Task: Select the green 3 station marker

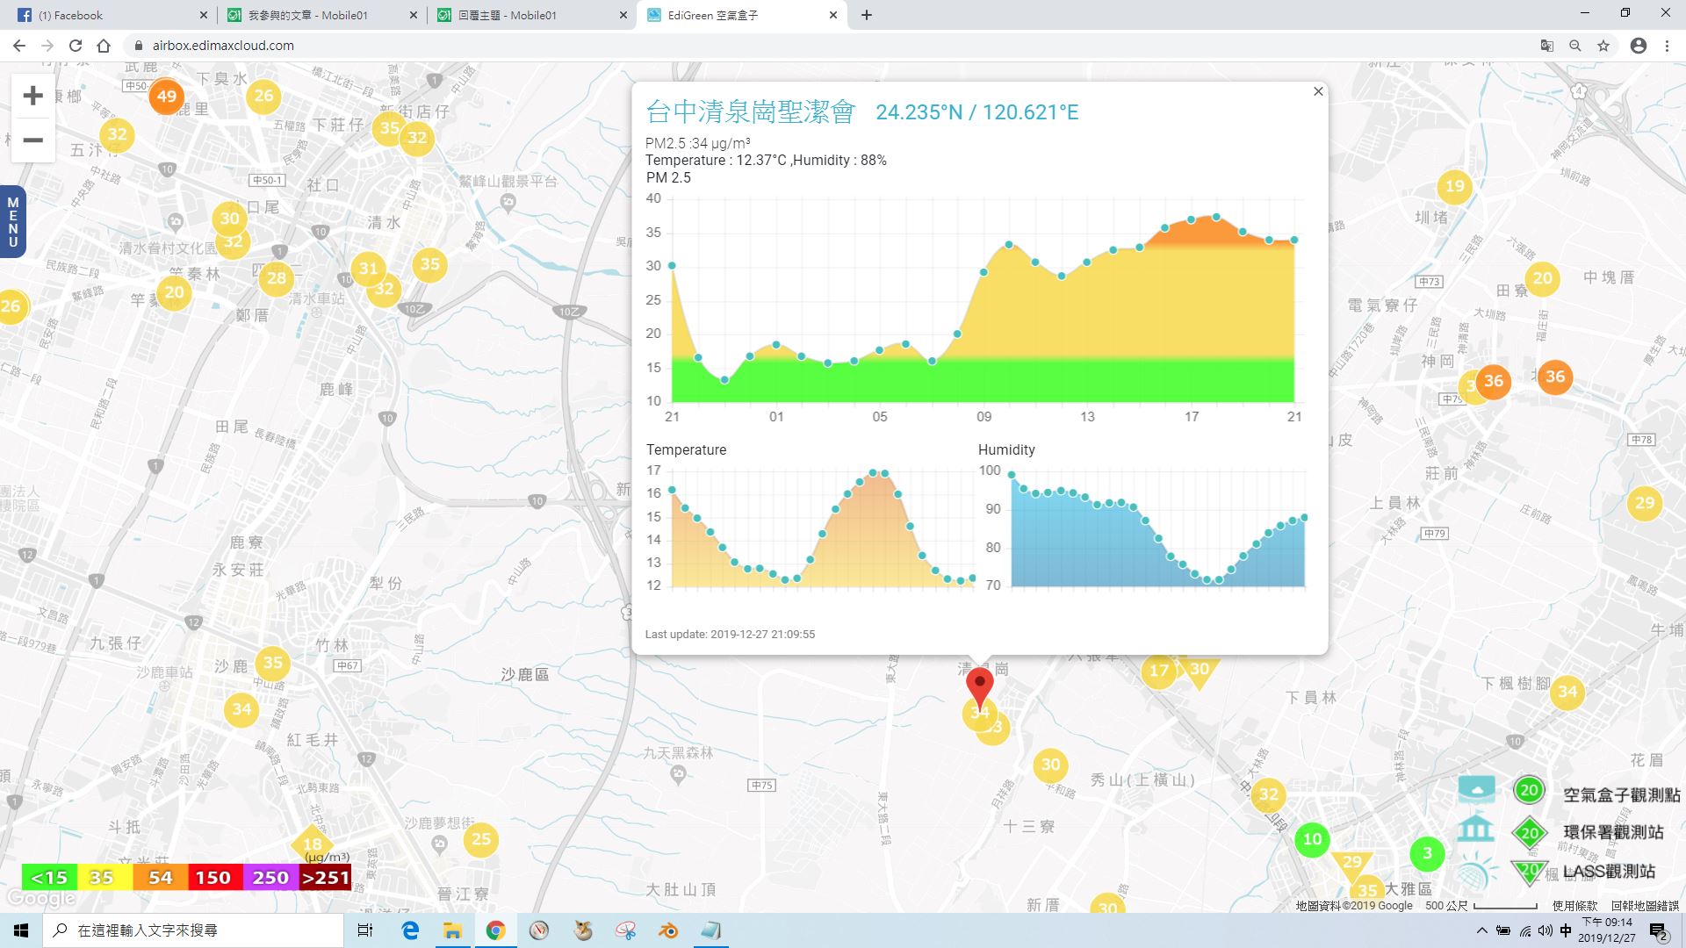Action: [1427, 853]
